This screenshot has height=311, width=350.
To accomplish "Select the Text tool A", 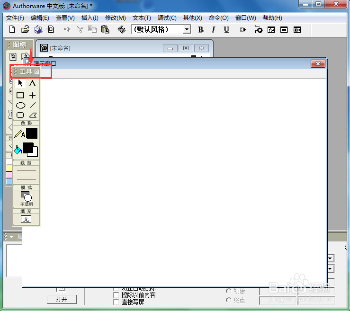I will (x=33, y=83).
